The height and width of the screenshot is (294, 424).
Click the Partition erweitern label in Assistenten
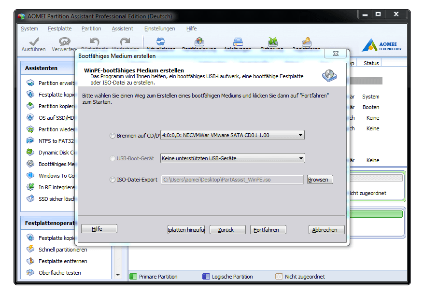click(x=57, y=83)
